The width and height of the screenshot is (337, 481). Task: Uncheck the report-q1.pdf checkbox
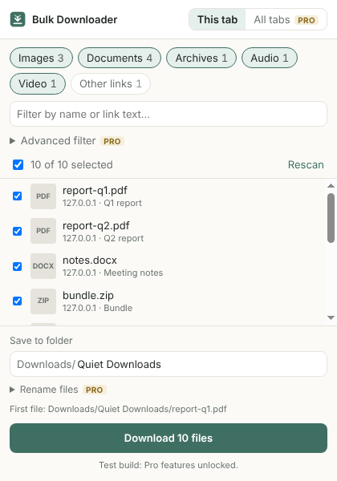[x=18, y=196]
